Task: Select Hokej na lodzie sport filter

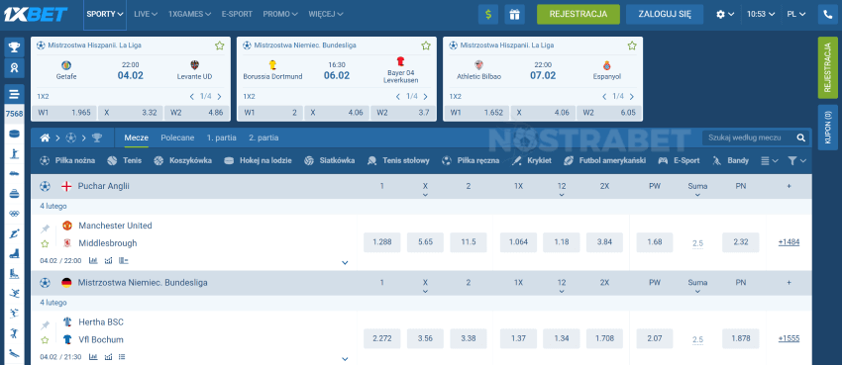Action: [259, 160]
